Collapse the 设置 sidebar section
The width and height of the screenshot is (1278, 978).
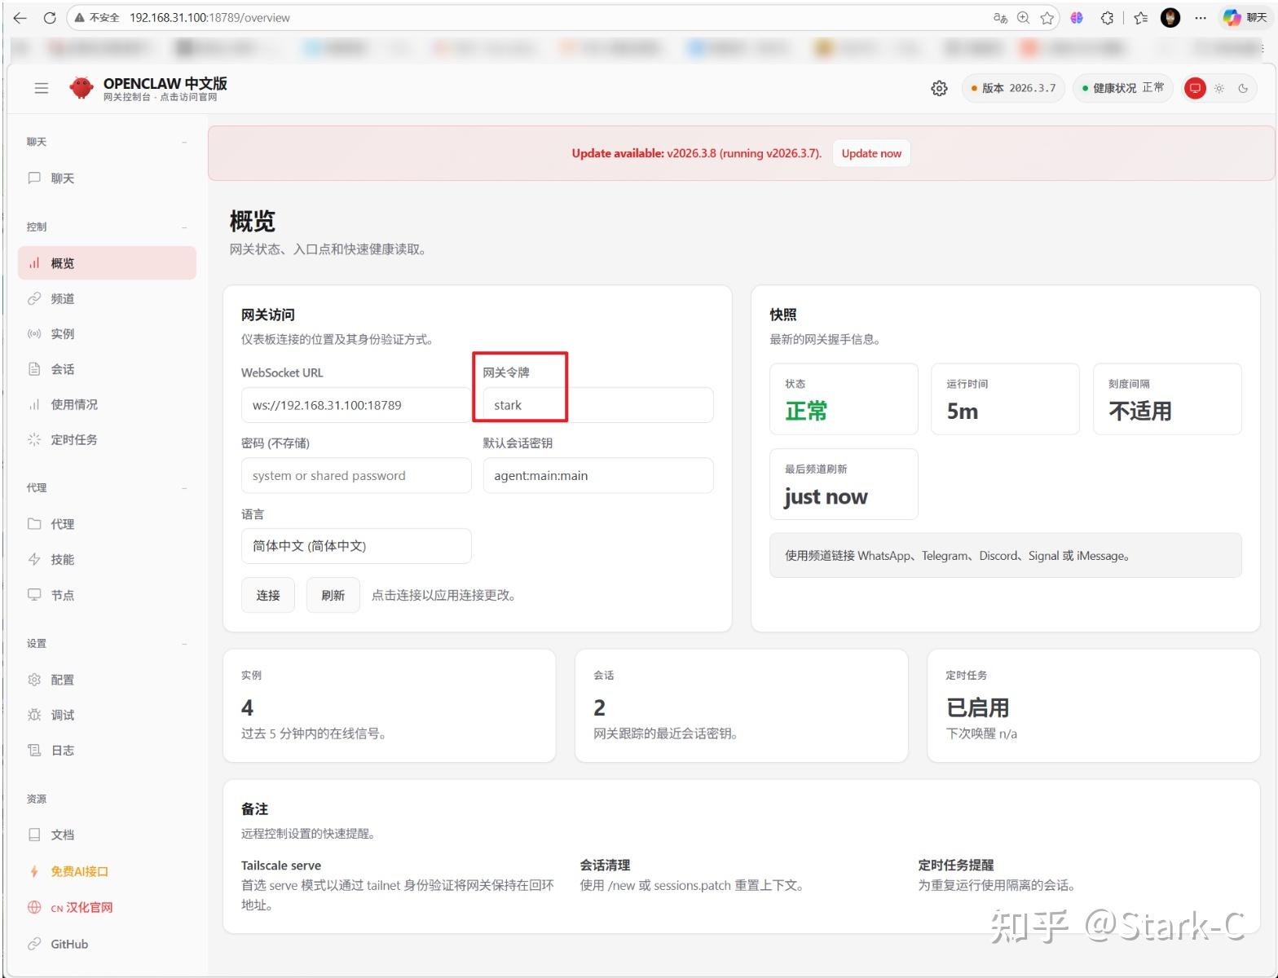(x=184, y=643)
